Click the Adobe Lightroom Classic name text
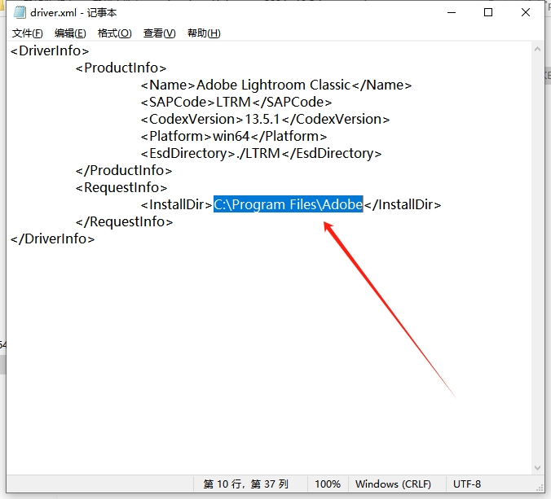 pos(273,85)
